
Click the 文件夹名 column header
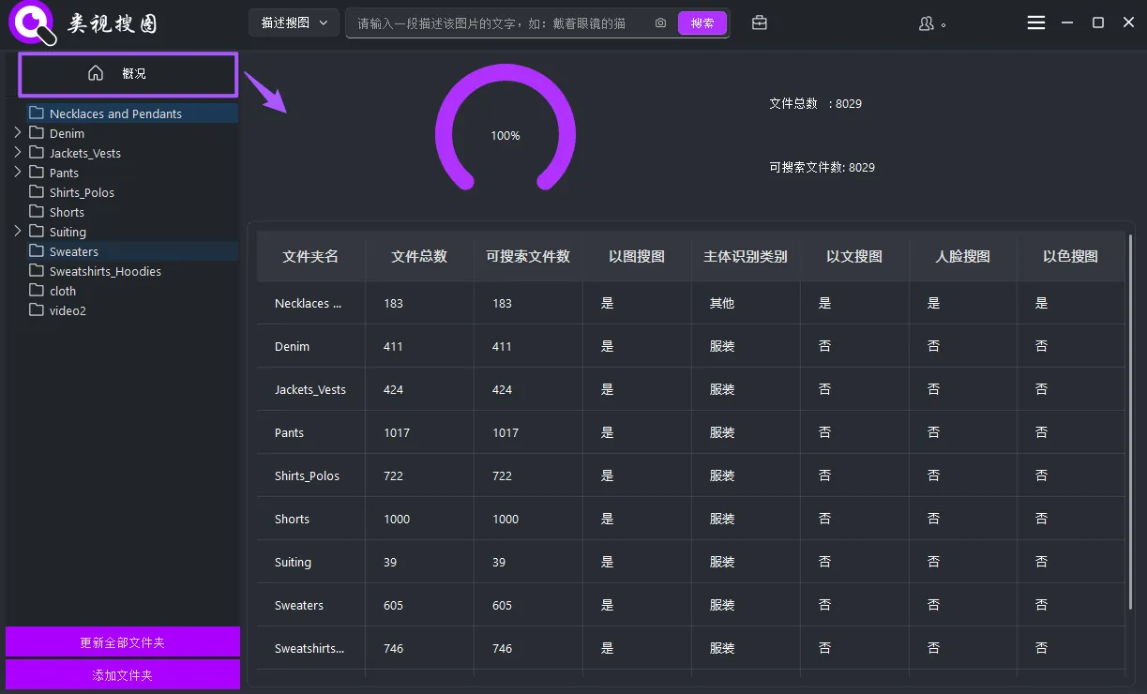(x=310, y=256)
